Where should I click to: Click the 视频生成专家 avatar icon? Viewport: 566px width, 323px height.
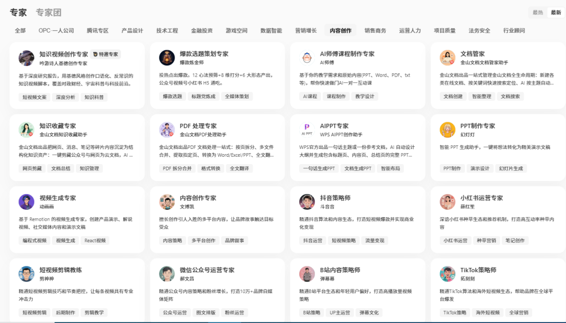(26, 201)
